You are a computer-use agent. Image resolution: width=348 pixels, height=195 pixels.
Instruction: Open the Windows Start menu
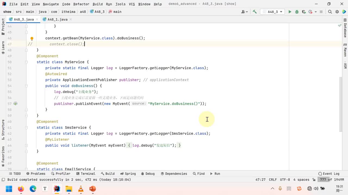point(9,188)
